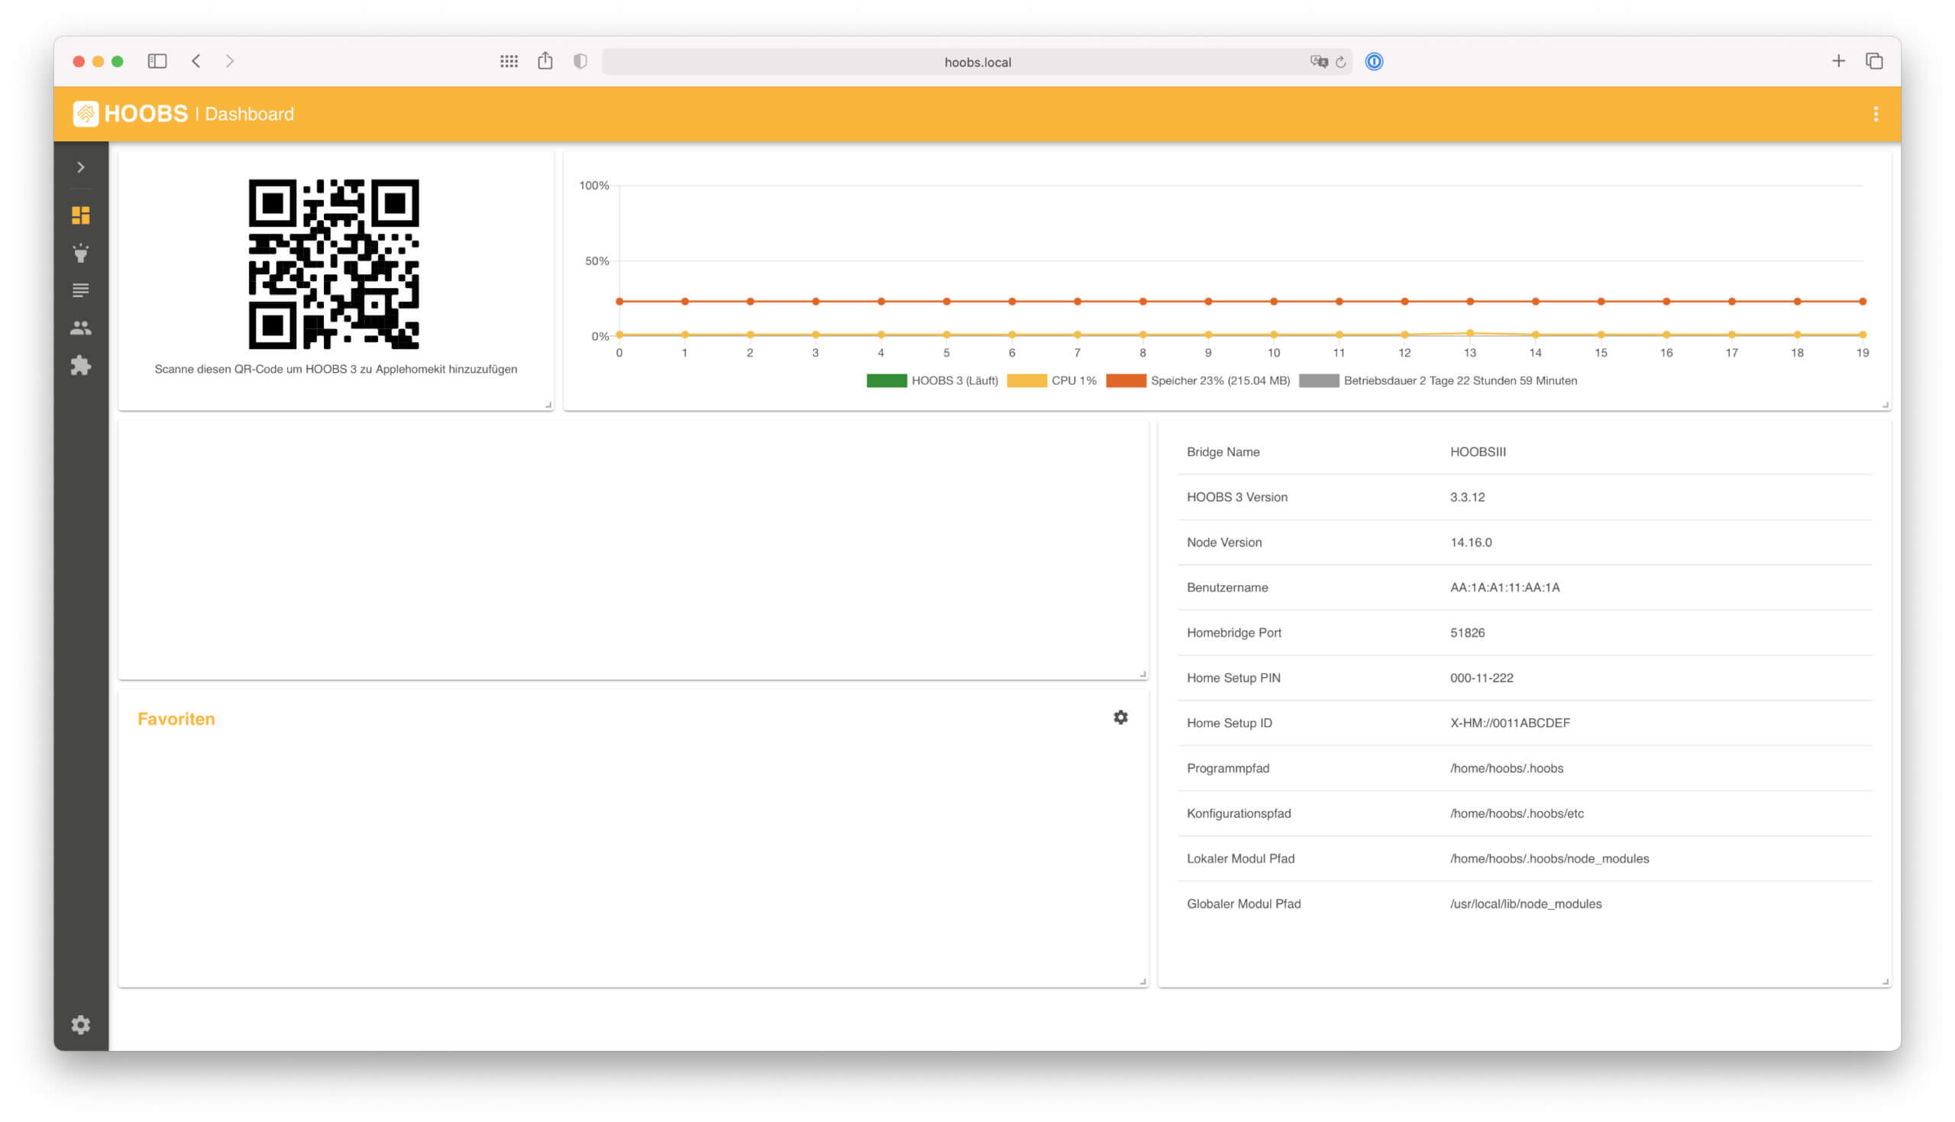Toggle the CPU 1% legend swatch
The width and height of the screenshot is (1955, 1122).
coord(1027,380)
